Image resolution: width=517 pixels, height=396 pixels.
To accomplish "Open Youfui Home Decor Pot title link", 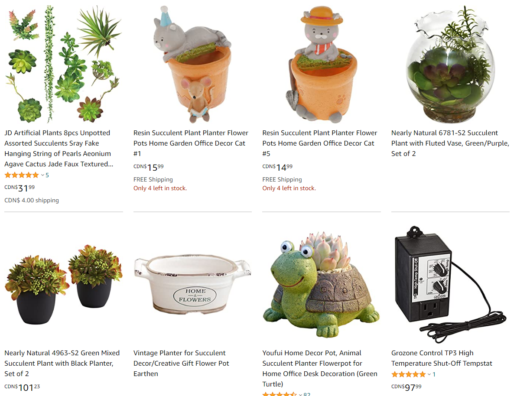I will point(320,368).
